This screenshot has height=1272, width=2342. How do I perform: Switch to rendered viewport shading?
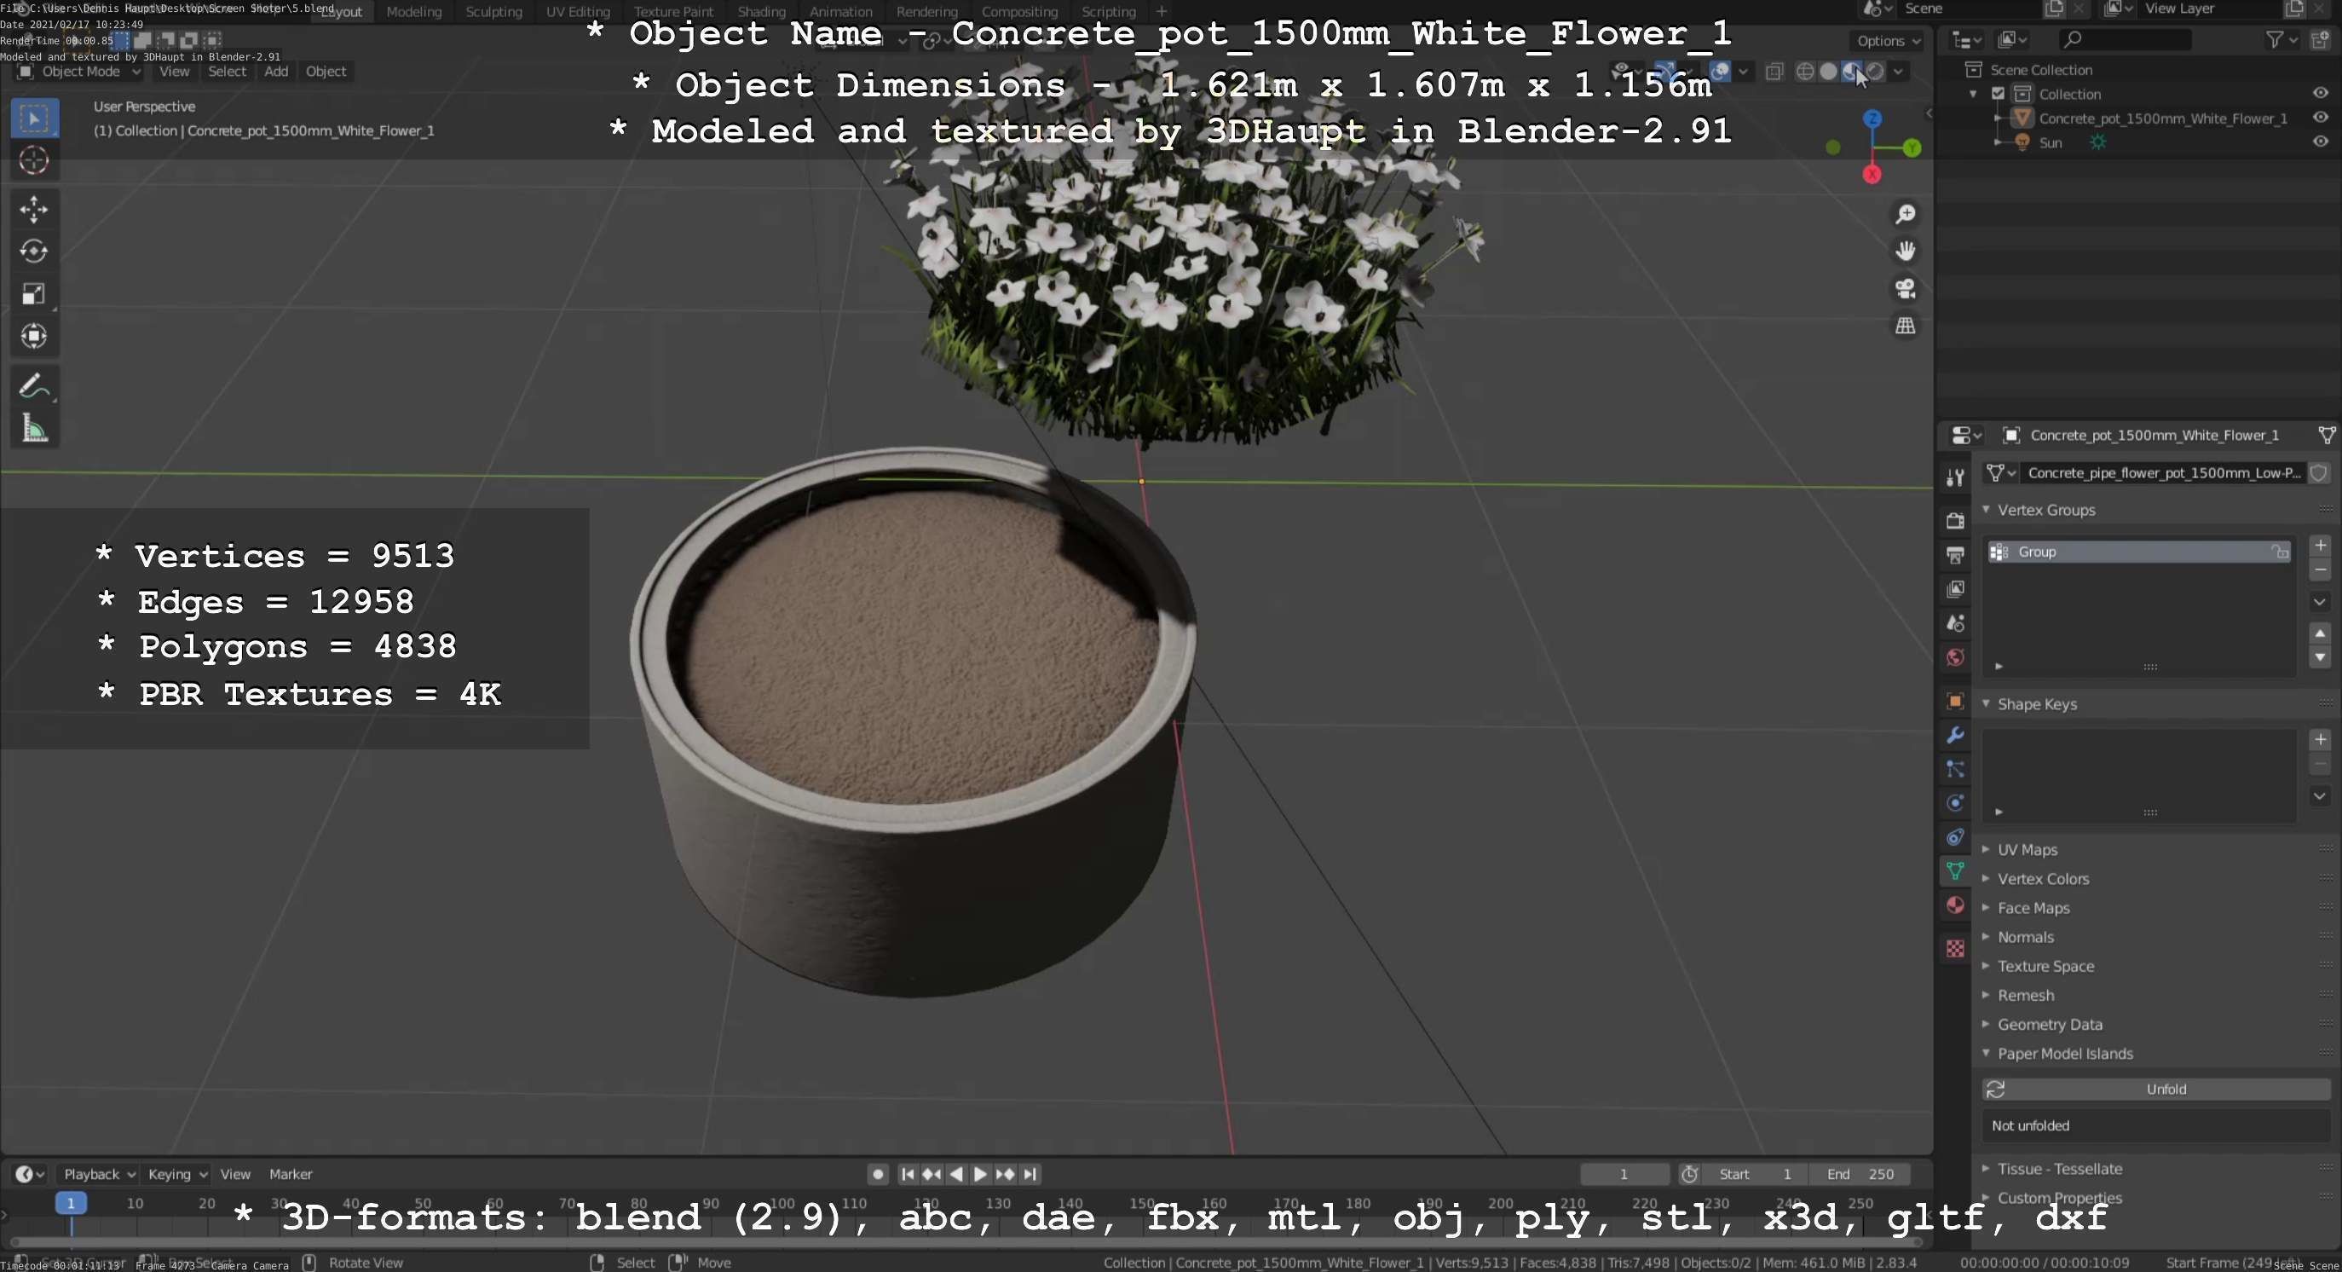(x=1875, y=71)
